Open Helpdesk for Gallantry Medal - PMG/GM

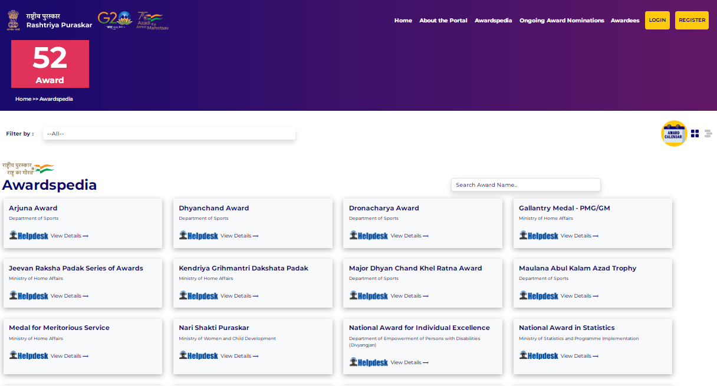pos(539,236)
